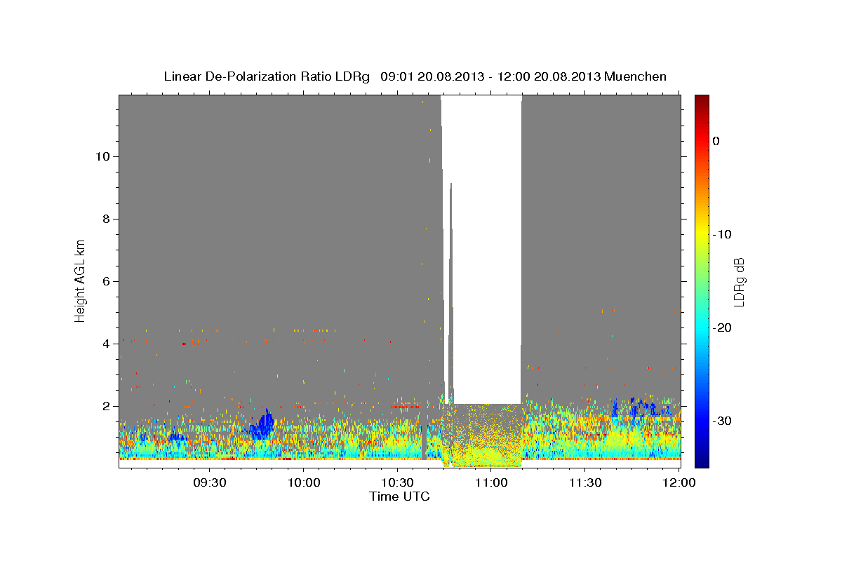Click the dark red top of colorbar
The image size is (842, 561).
pyautogui.click(x=701, y=100)
